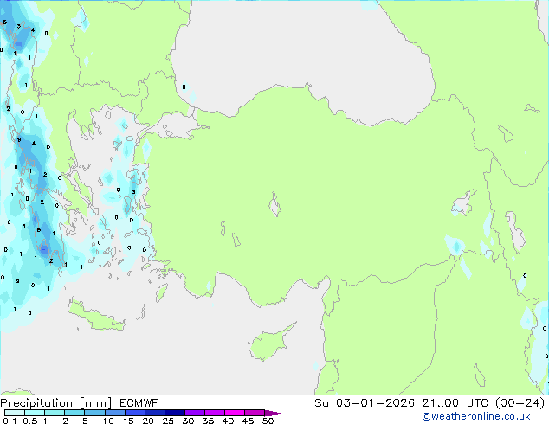Viewport: 549px width, 424px height.
Task: Click the 'Precipitation [mm]' title text
Action: click(x=56, y=403)
